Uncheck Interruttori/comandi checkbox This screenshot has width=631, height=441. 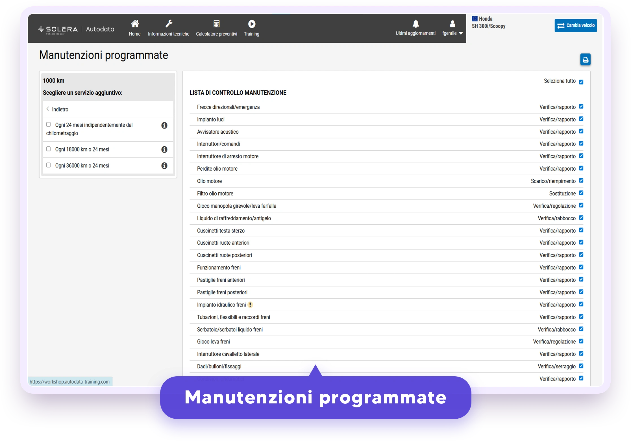[x=581, y=144]
